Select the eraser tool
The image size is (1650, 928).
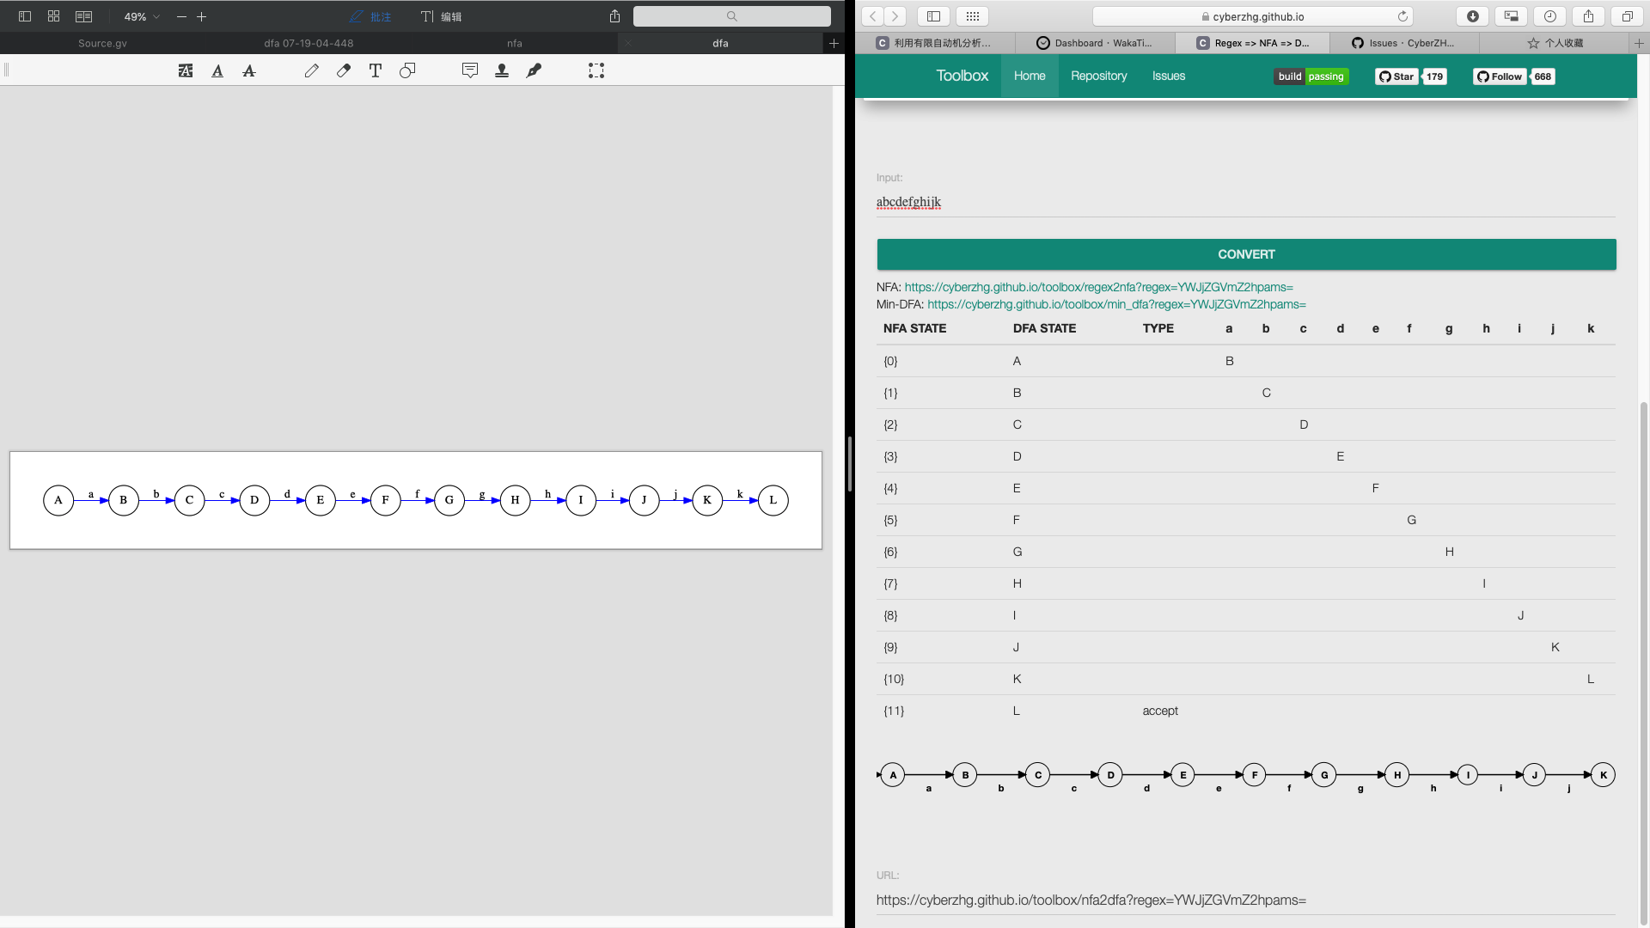(344, 71)
